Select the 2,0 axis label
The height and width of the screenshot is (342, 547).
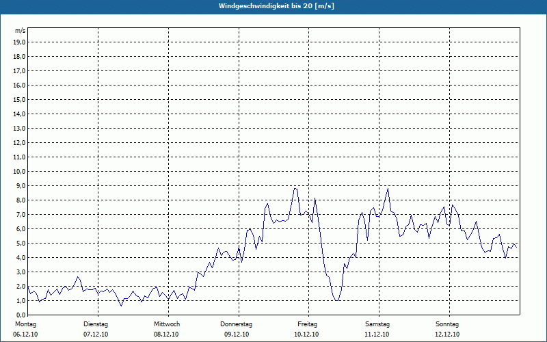click(21, 287)
